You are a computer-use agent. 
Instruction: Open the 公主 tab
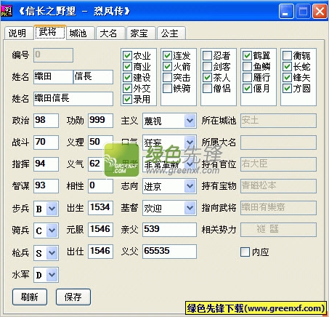pos(171,33)
